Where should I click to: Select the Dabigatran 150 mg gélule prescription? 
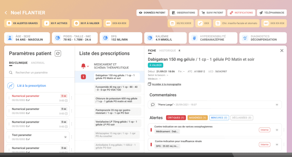point(117,77)
